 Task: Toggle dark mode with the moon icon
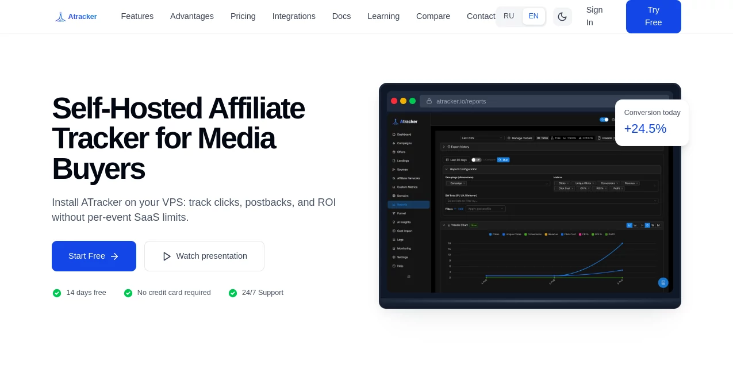pyautogui.click(x=562, y=17)
